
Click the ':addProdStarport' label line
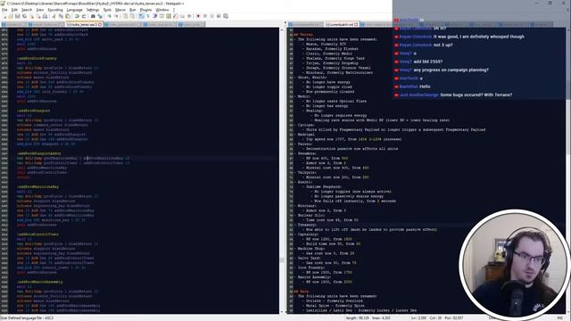tap(34, 111)
